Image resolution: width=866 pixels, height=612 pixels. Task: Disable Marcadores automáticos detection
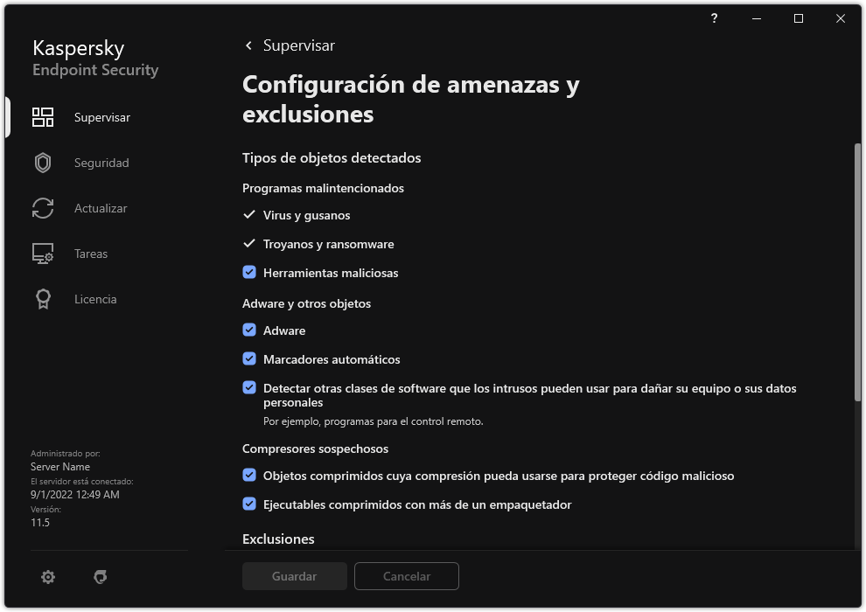coord(250,358)
